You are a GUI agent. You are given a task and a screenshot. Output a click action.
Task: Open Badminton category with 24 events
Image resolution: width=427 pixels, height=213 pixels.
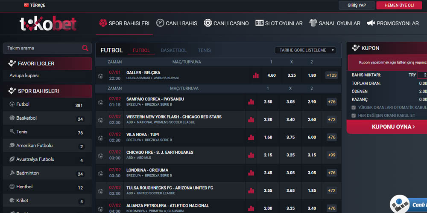(47, 173)
